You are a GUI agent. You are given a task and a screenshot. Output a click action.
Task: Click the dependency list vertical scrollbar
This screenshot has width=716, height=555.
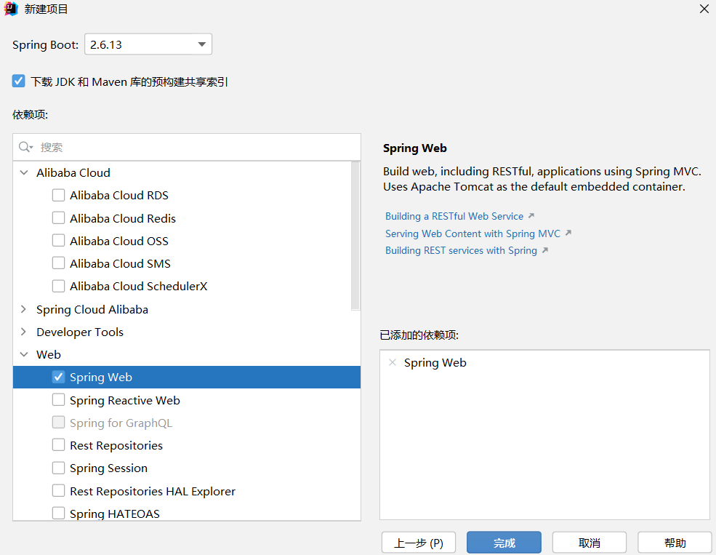pyautogui.click(x=355, y=236)
